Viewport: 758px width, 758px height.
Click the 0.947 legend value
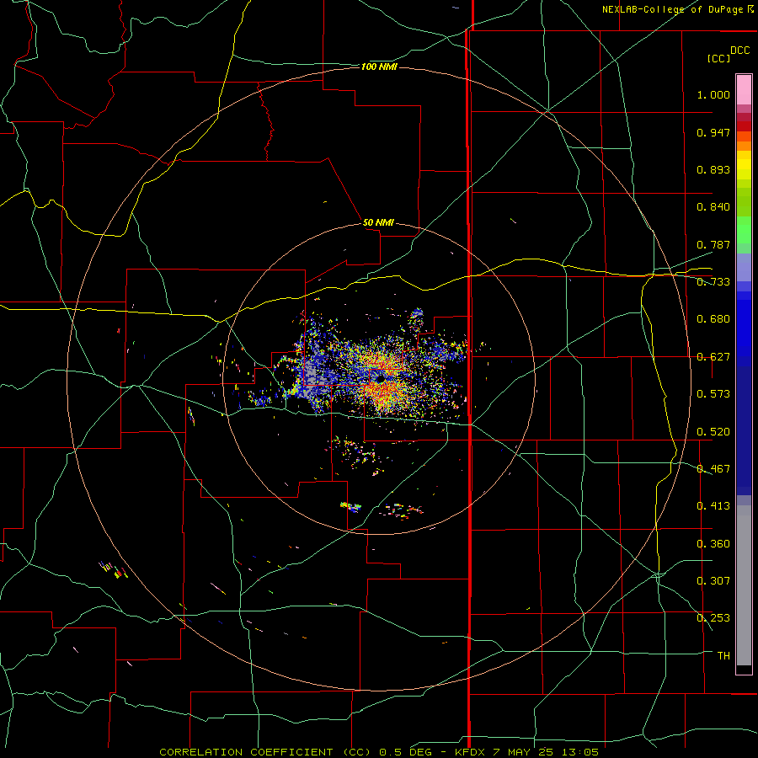713,132
